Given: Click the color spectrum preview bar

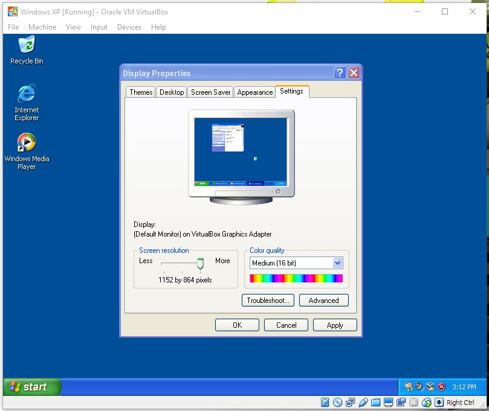Looking at the screenshot, I should click(x=296, y=278).
